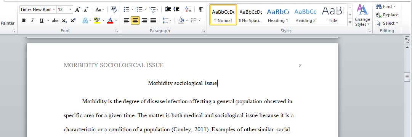Toggle Center alignment button
The height and width of the screenshot is (137, 412).
tap(135, 20)
